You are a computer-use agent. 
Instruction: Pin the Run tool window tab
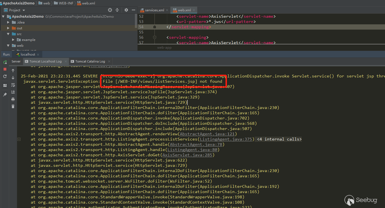[5, 94]
